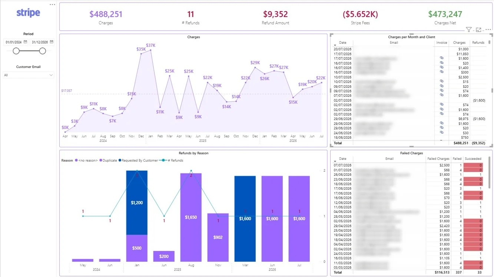Open the invoice link for 16/07/2026 $20
This screenshot has height=277, width=494.
coord(441,63)
